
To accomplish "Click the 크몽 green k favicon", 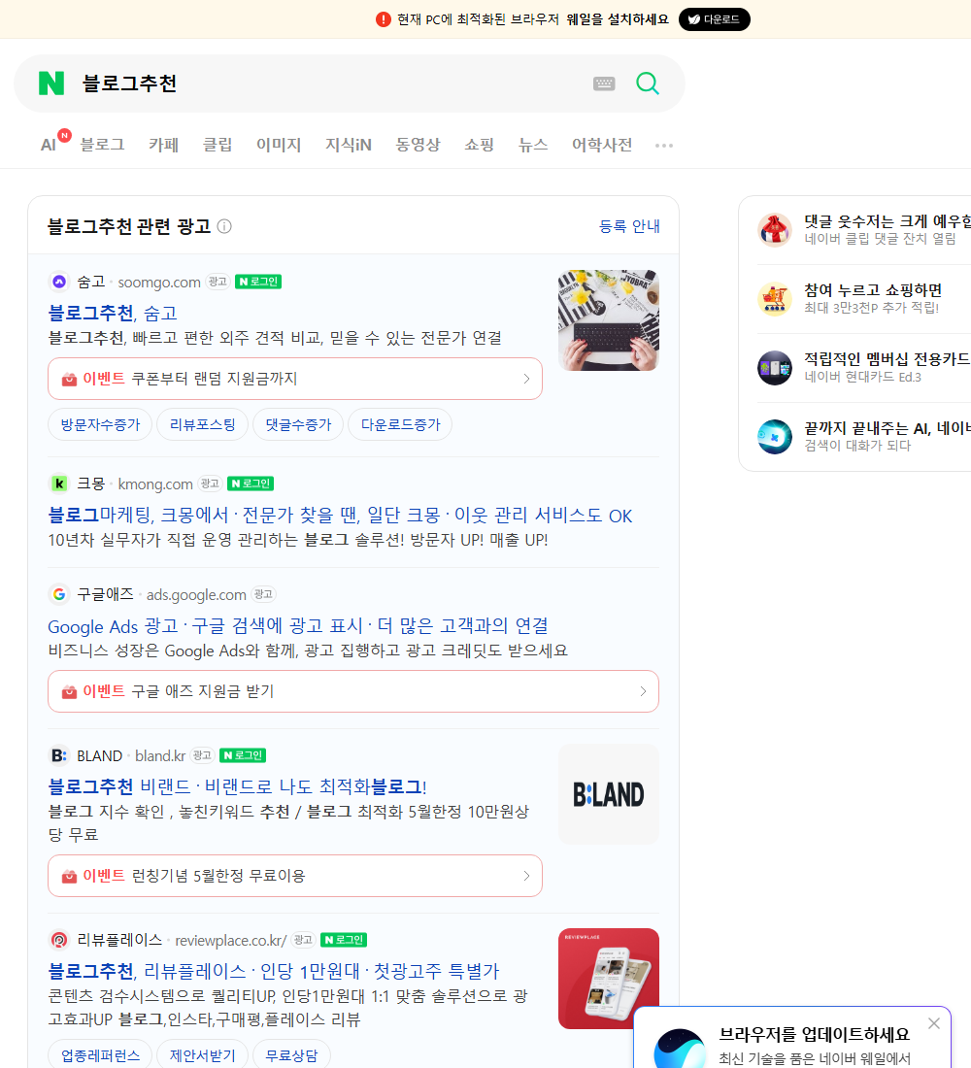I will click(59, 484).
